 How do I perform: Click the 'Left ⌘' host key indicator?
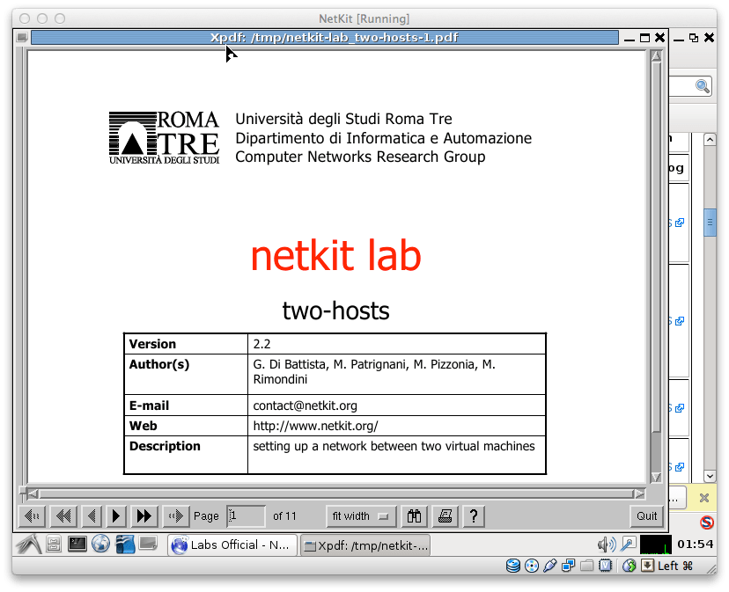[x=675, y=566]
